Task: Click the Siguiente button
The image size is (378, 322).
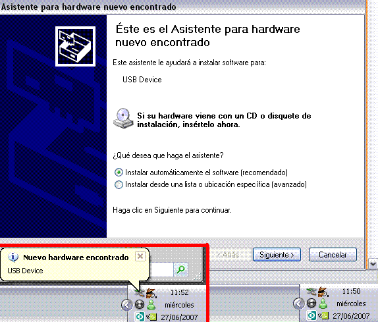Action: tap(277, 255)
